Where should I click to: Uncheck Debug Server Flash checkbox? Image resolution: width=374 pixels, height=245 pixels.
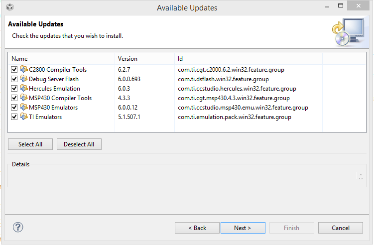14,79
